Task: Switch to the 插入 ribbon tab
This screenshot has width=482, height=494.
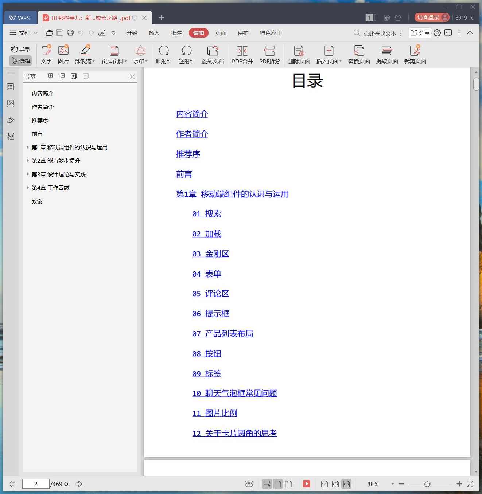Action: 154,33
